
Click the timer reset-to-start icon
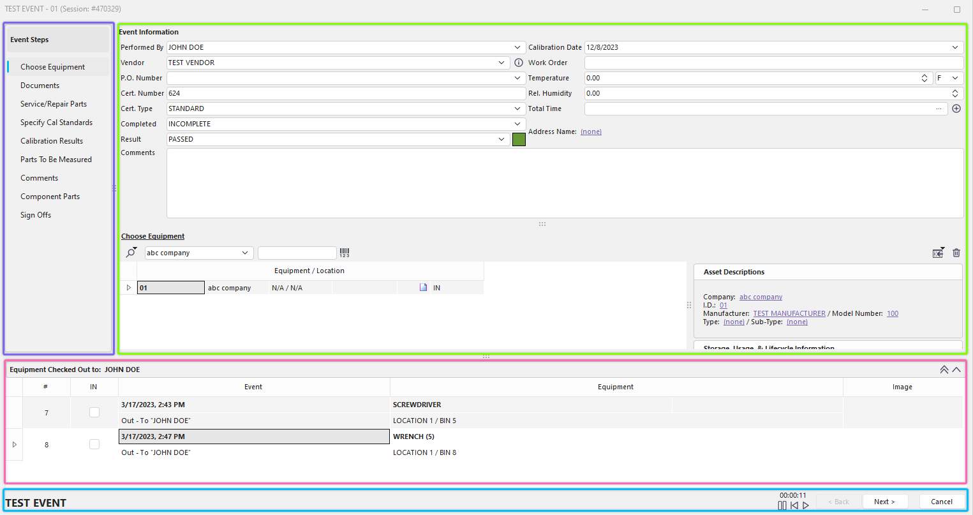click(794, 505)
